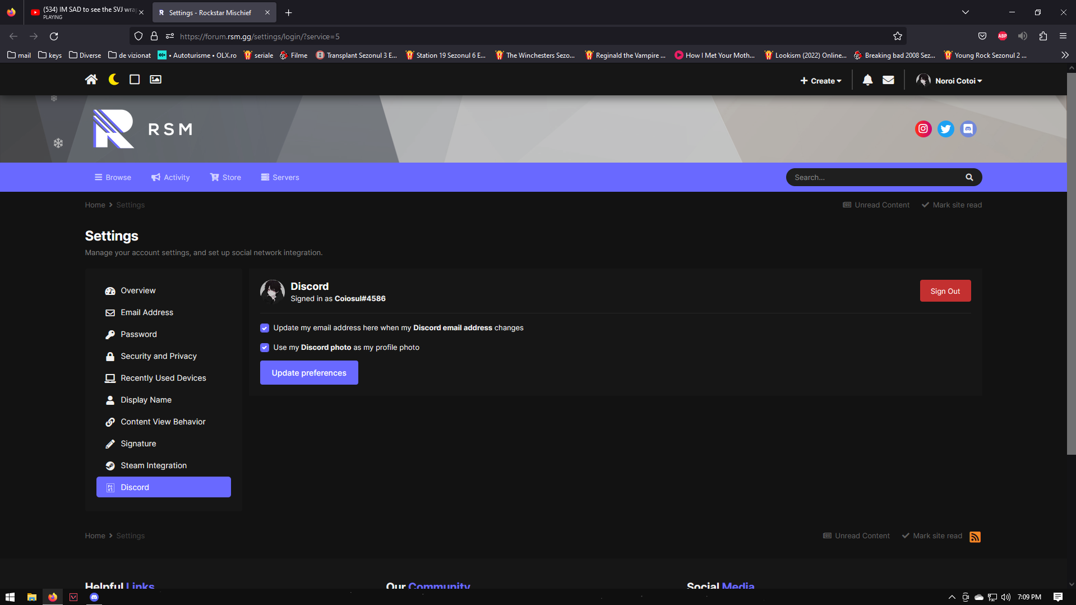Image resolution: width=1076 pixels, height=605 pixels.
Task: Open the Twitter social media icon
Action: [946, 128]
